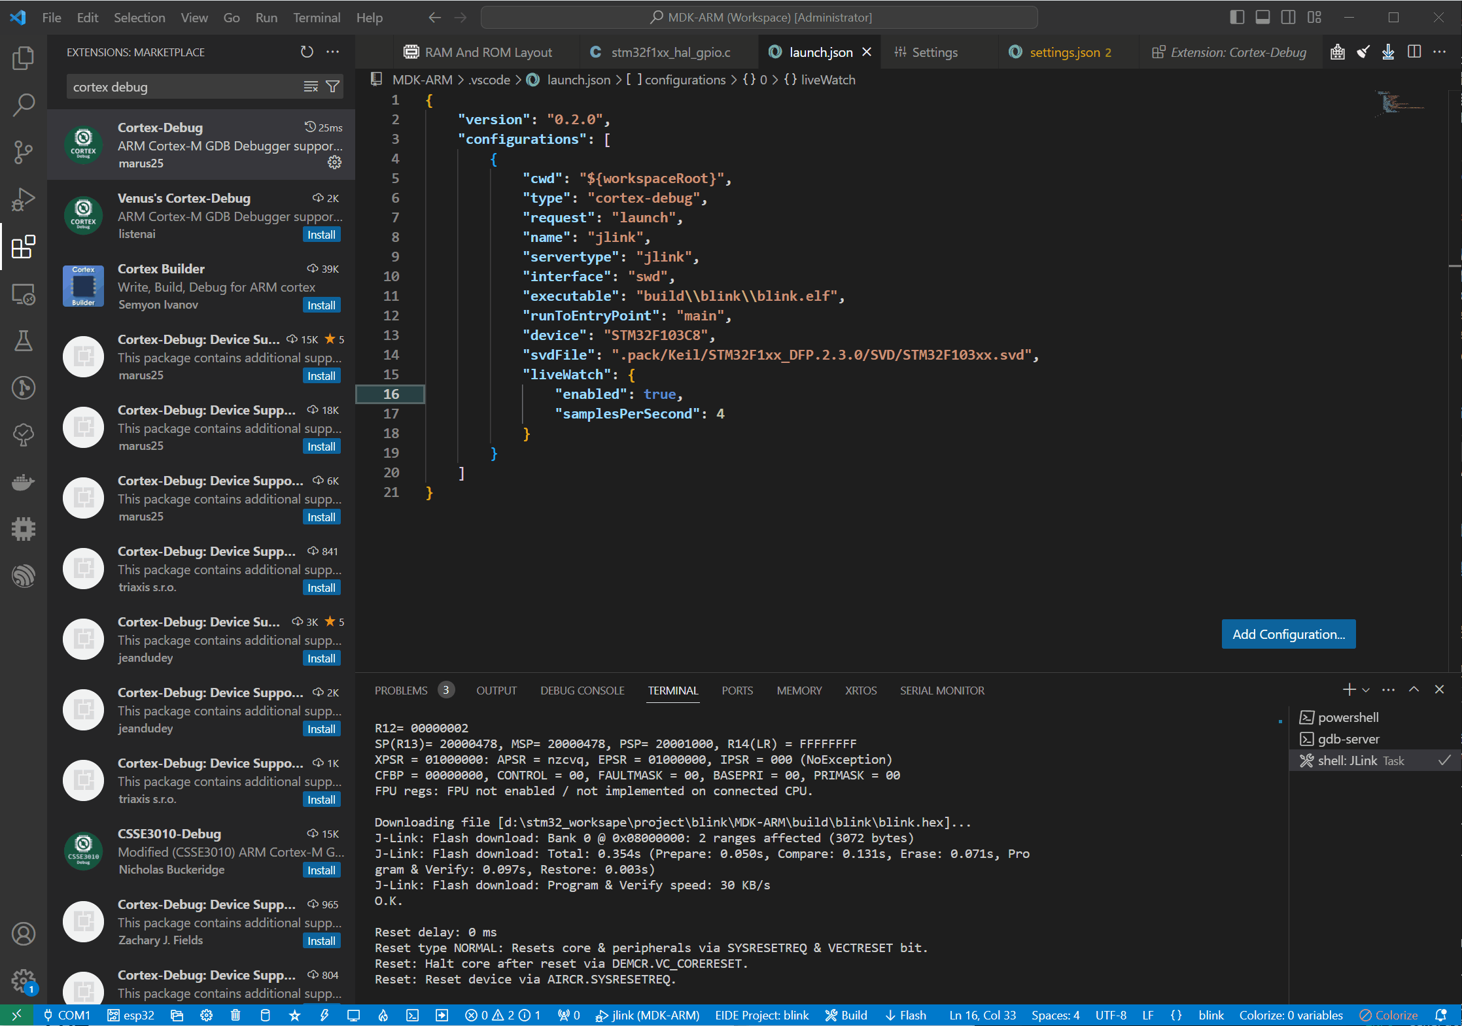
Task: Click Build in the status bar
Action: [846, 1015]
